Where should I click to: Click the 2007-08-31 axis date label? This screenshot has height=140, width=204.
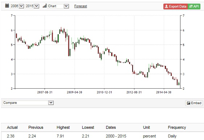pos(45,92)
